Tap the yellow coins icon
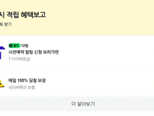This screenshot has width=154, height=116. 2,84
